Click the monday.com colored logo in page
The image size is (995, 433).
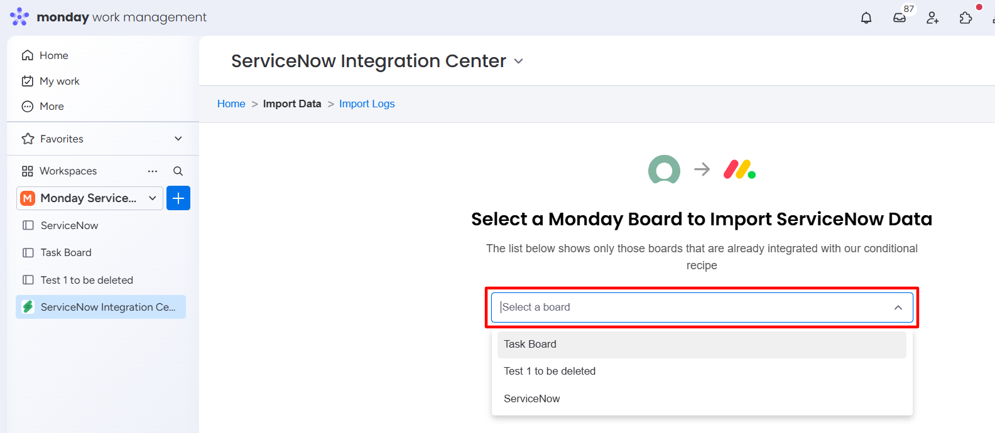click(739, 169)
